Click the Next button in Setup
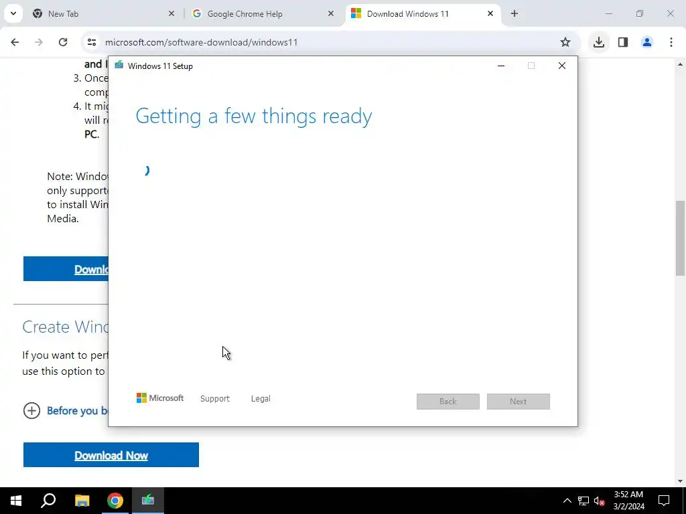This screenshot has height=514, width=686. pyautogui.click(x=519, y=402)
